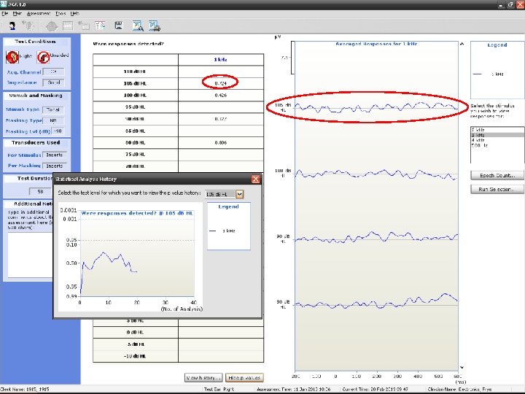Click the 1 kHz legend entry in dialog

click(222, 231)
